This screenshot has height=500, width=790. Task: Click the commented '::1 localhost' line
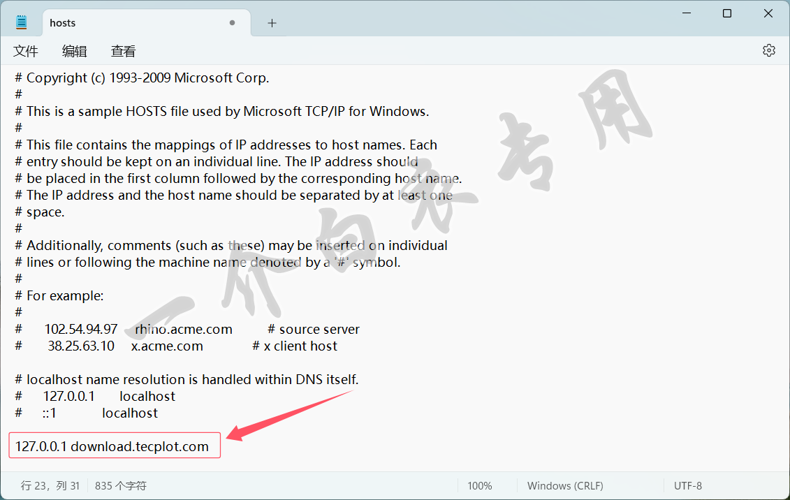86,413
